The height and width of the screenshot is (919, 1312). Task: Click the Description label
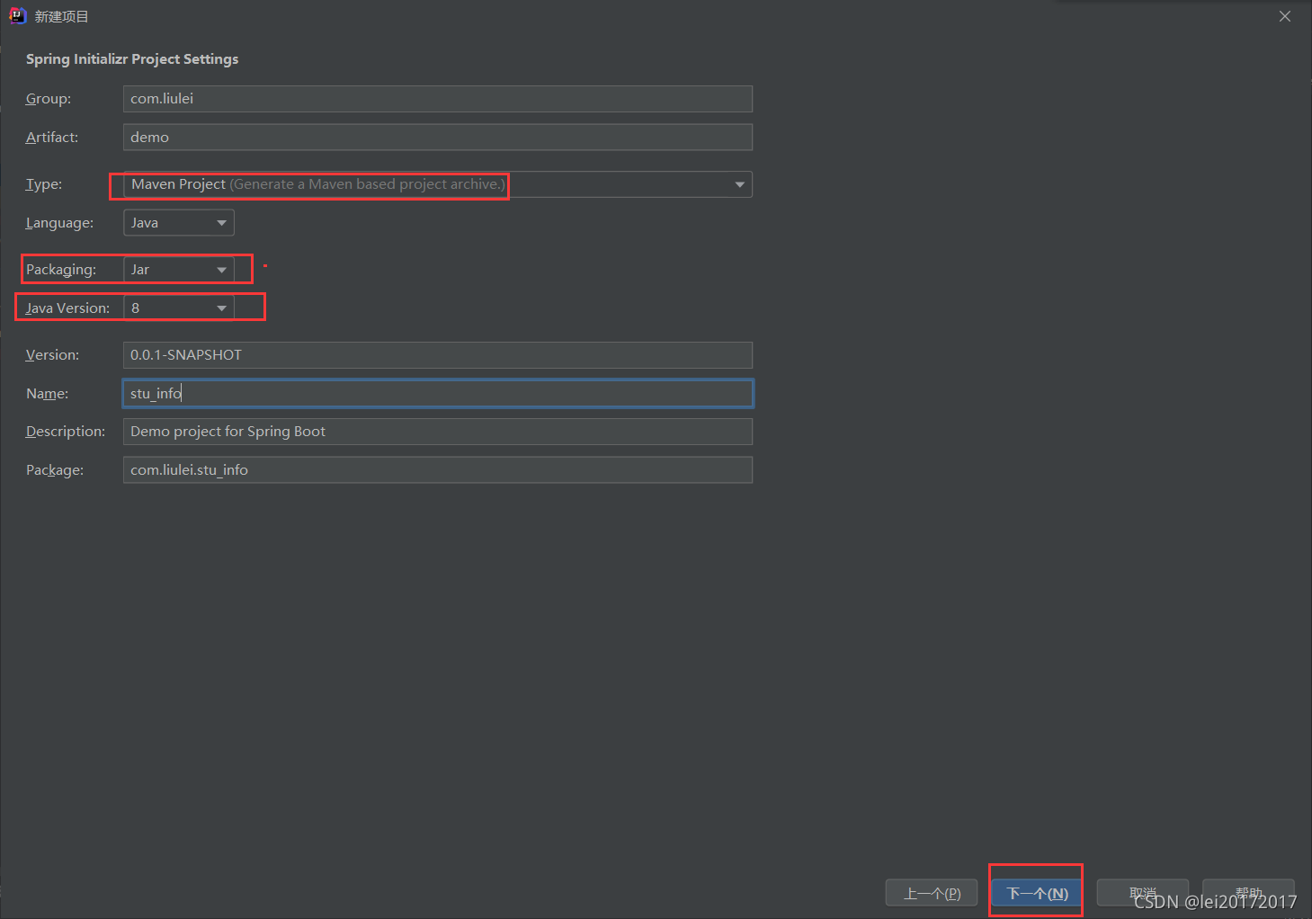(x=66, y=432)
